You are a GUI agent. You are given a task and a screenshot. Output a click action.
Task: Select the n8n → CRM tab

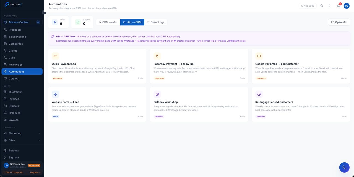132,22
